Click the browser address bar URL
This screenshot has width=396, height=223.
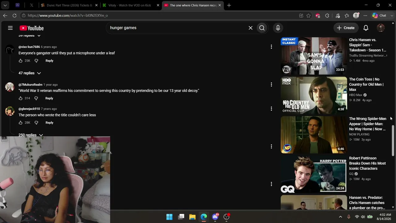[68, 15]
